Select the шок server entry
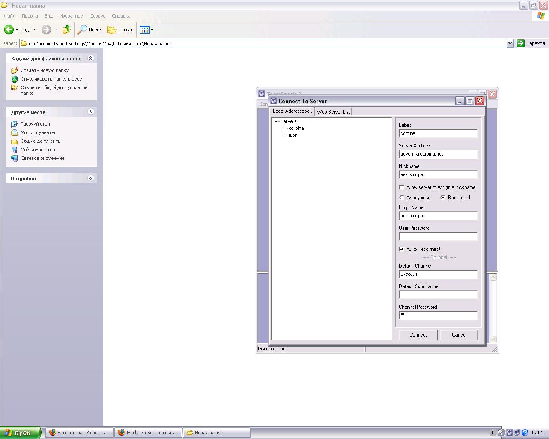 293,135
